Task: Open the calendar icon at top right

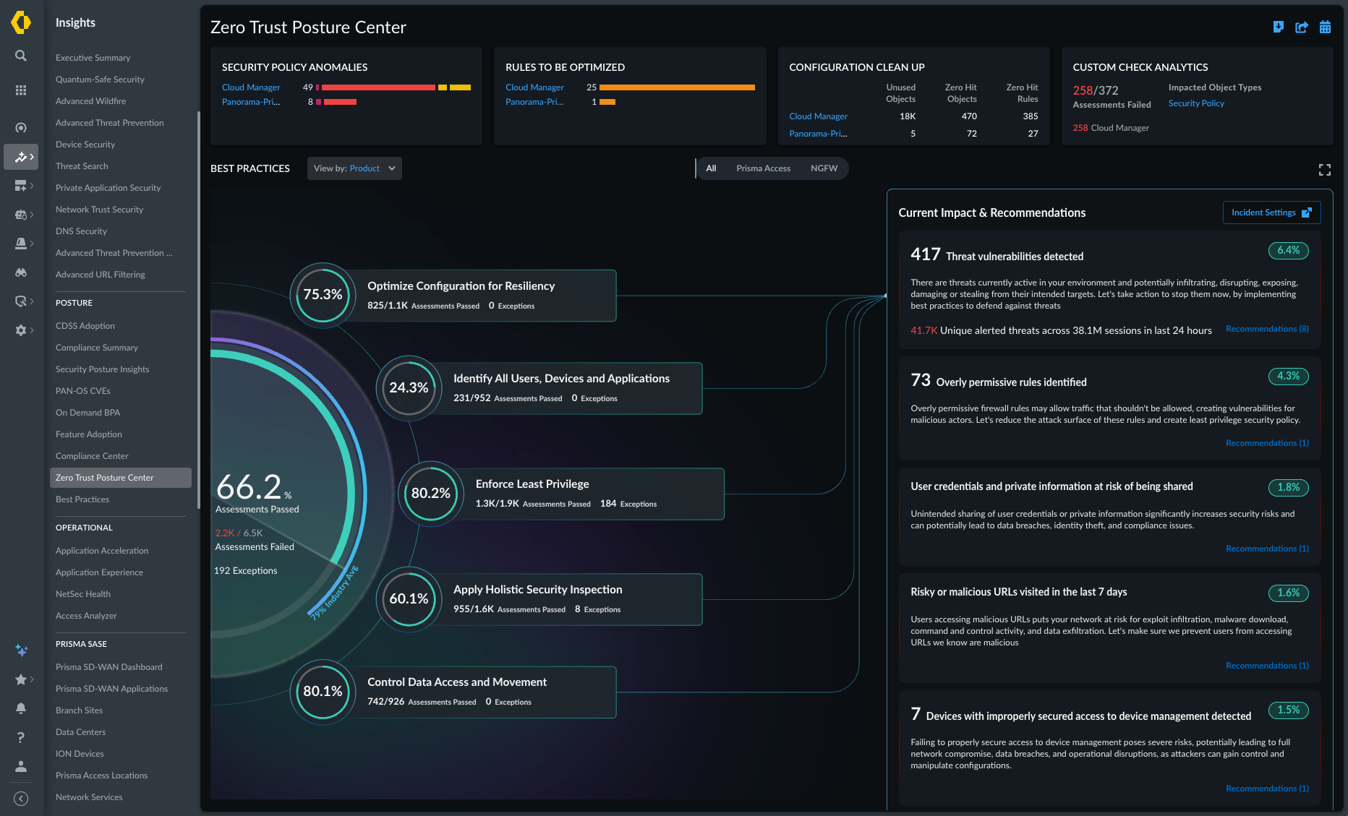Action: tap(1325, 27)
